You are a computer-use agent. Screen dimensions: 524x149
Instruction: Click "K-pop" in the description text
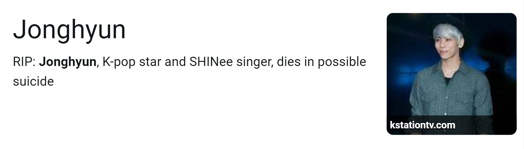point(119,62)
